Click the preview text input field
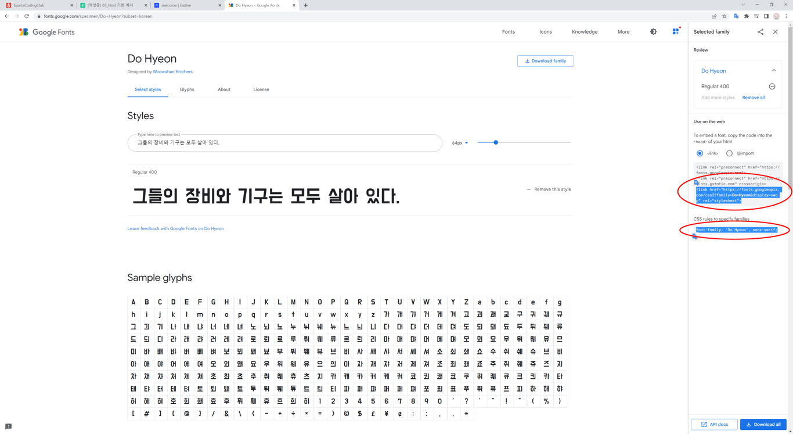Screen dimensions: 793x434 point(284,143)
